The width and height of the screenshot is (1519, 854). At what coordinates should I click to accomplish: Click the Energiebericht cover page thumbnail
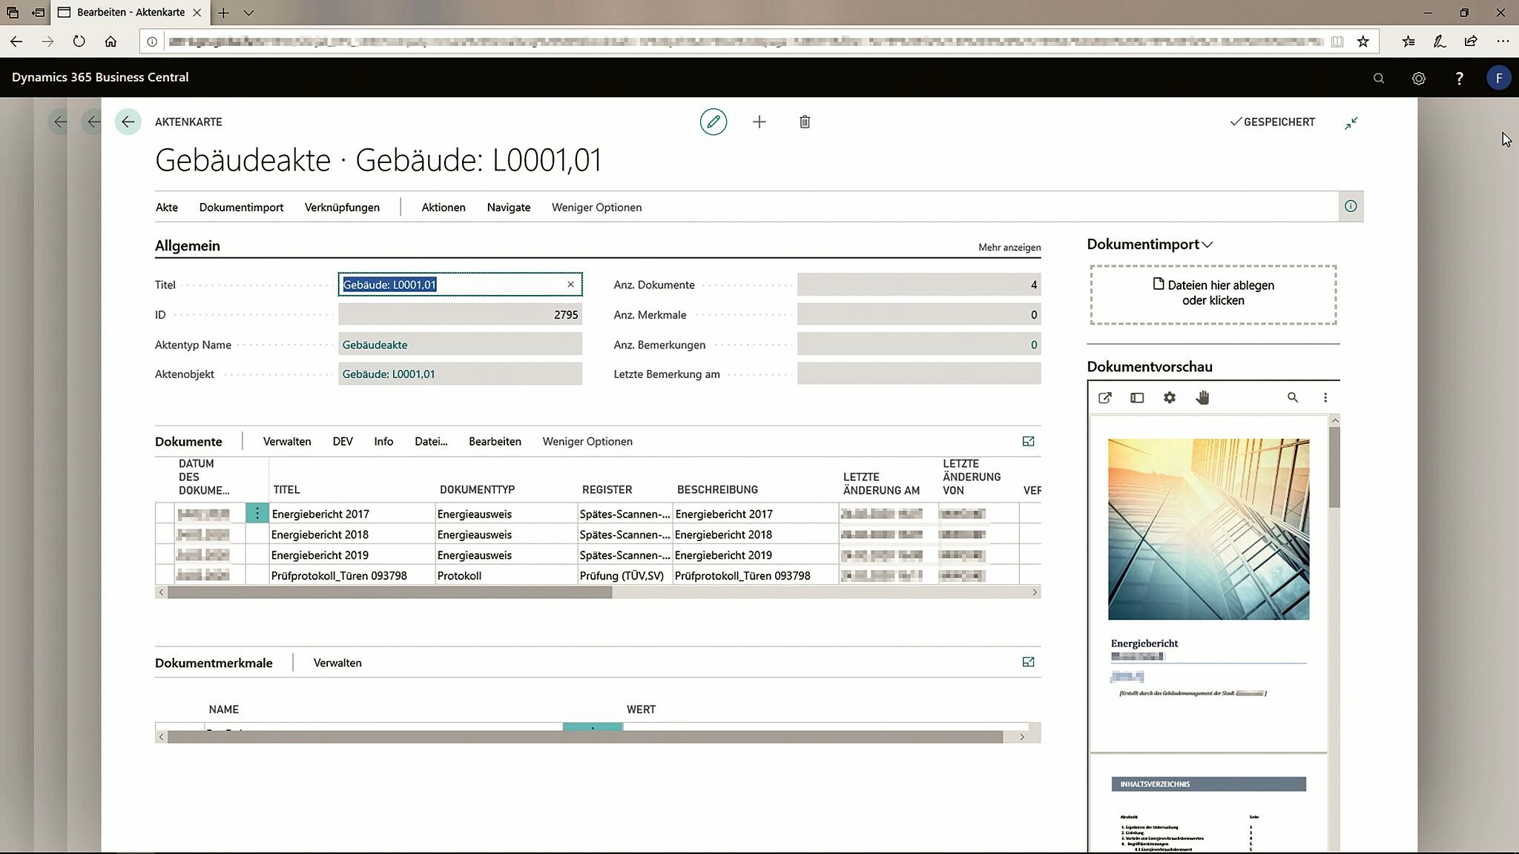(1208, 529)
